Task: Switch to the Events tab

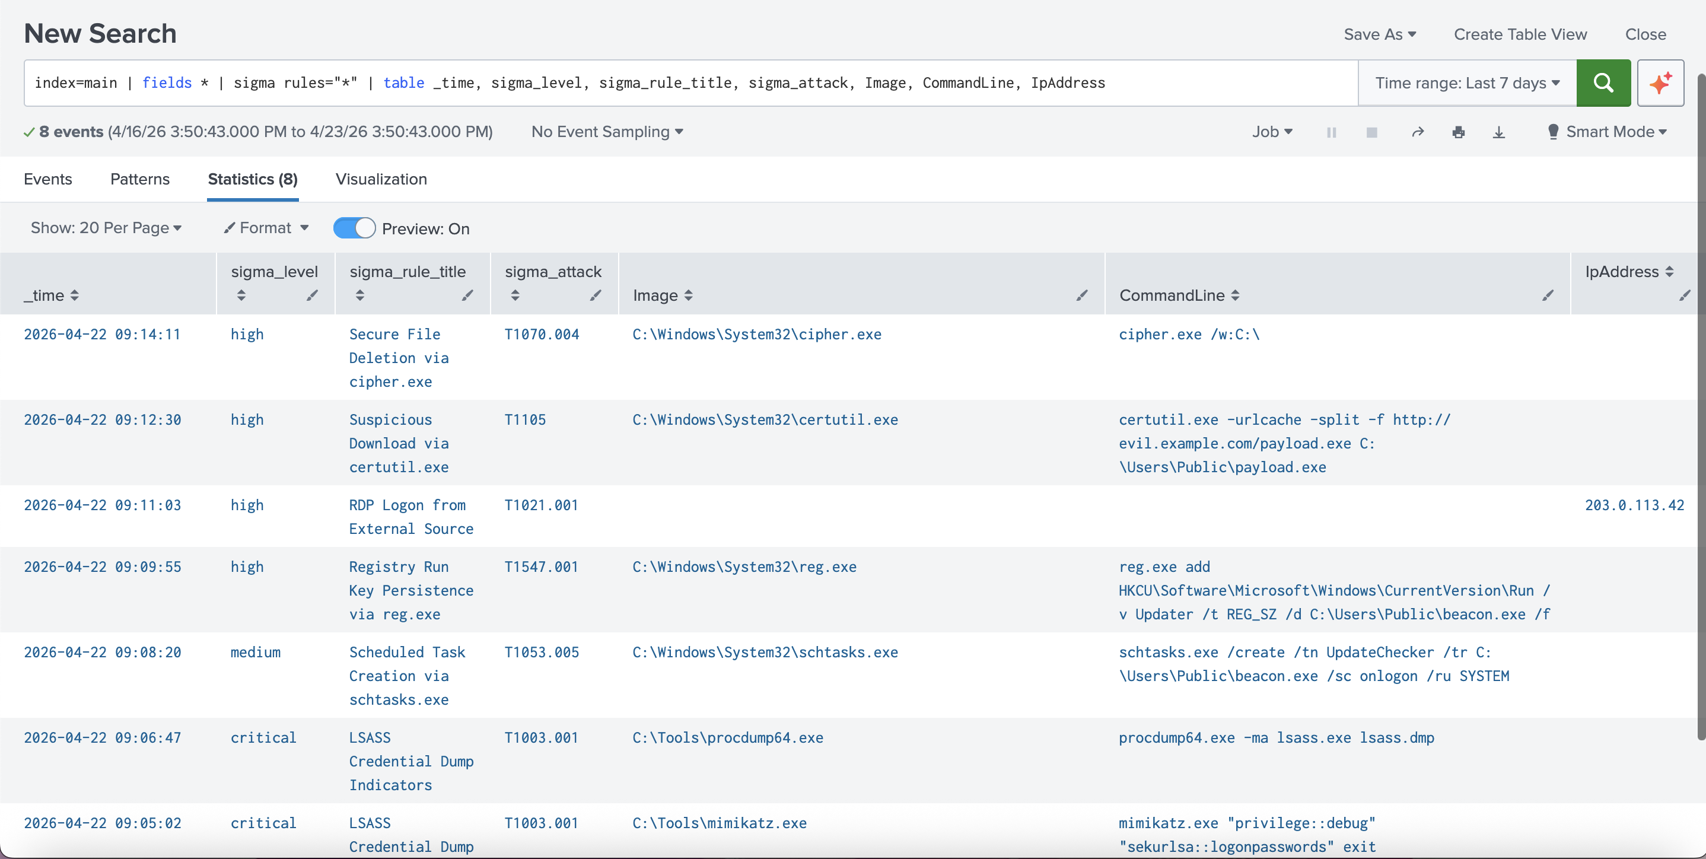Action: pyautogui.click(x=47, y=179)
